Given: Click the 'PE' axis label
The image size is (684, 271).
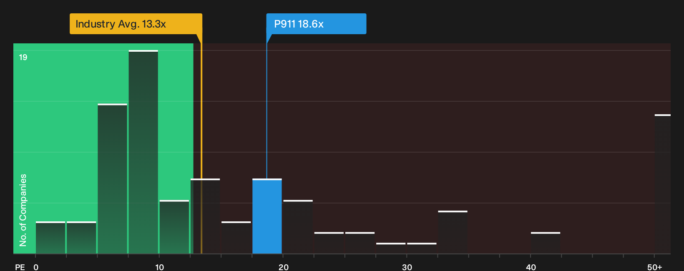Looking at the screenshot, I should coord(20,267).
